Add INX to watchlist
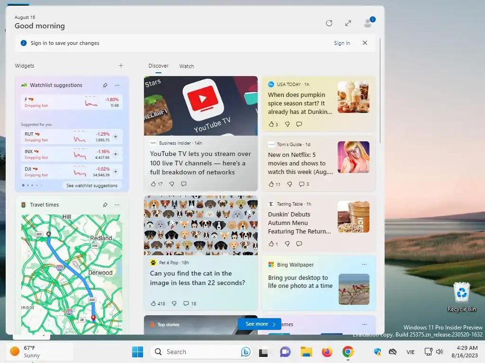 pos(116,154)
